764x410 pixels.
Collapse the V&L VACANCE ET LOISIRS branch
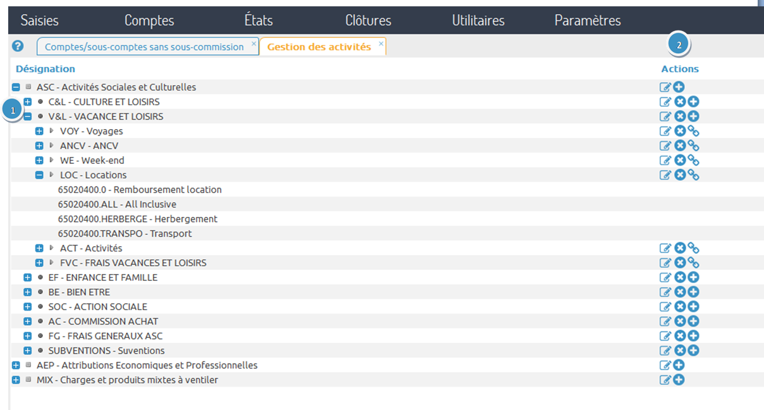pyautogui.click(x=27, y=116)
